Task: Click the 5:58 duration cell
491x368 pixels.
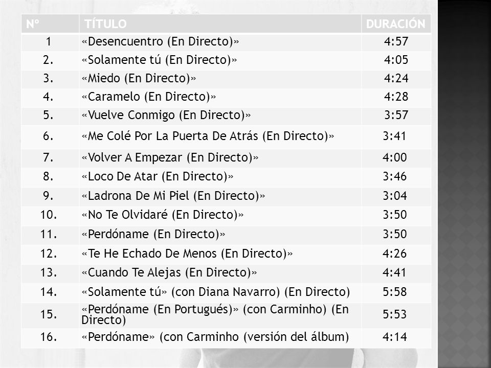Action: (x=396, y=292)
